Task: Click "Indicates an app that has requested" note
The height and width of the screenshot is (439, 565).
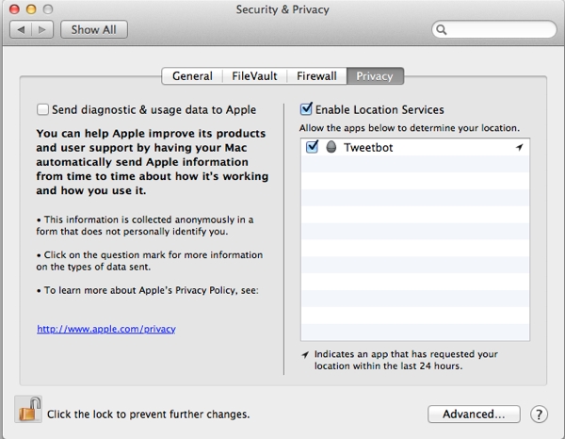Action: 406,360
